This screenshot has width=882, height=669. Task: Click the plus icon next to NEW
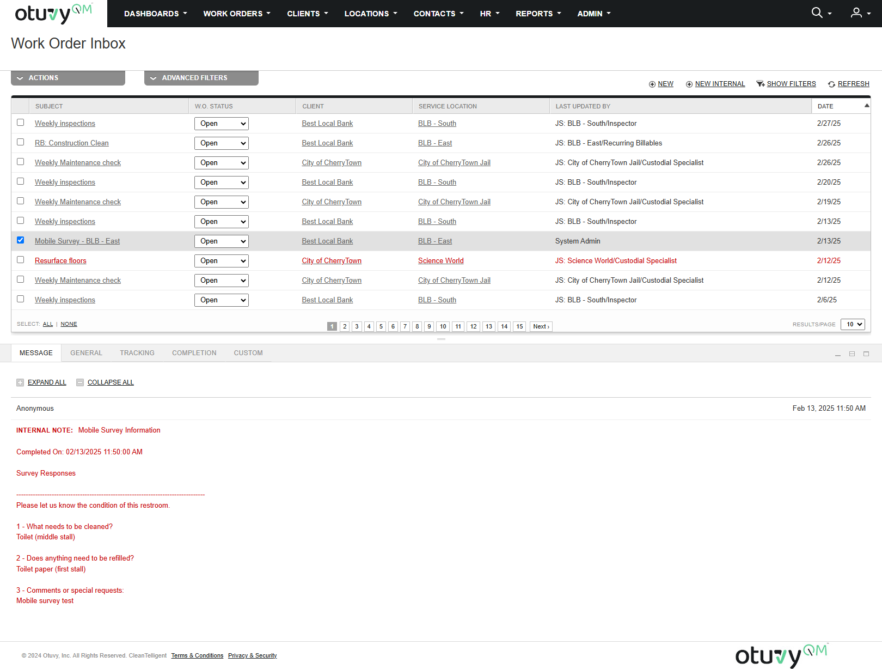pyautogui.click(x=652, y=84)
